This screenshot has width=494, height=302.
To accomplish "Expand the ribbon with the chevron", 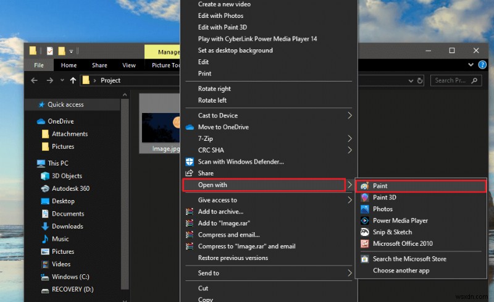I will (471, 65).
